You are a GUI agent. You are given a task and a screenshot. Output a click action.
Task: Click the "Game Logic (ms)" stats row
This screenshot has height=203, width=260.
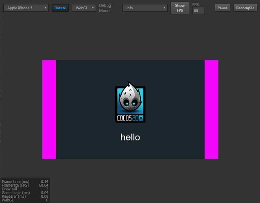(25, 193)
